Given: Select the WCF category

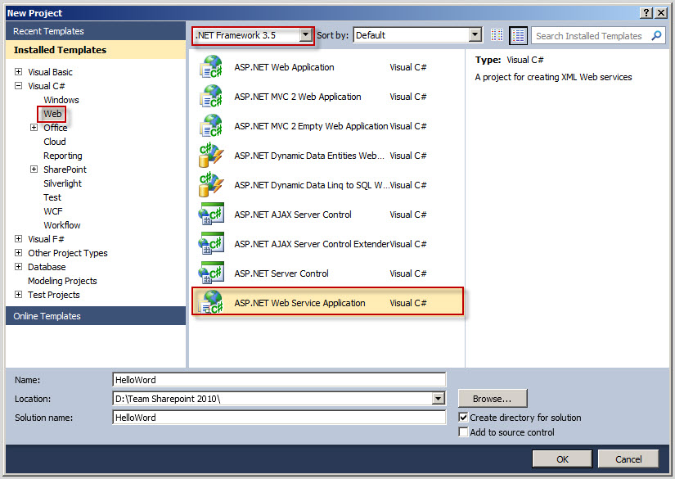Looking at the screenshot, I should 53,211.
